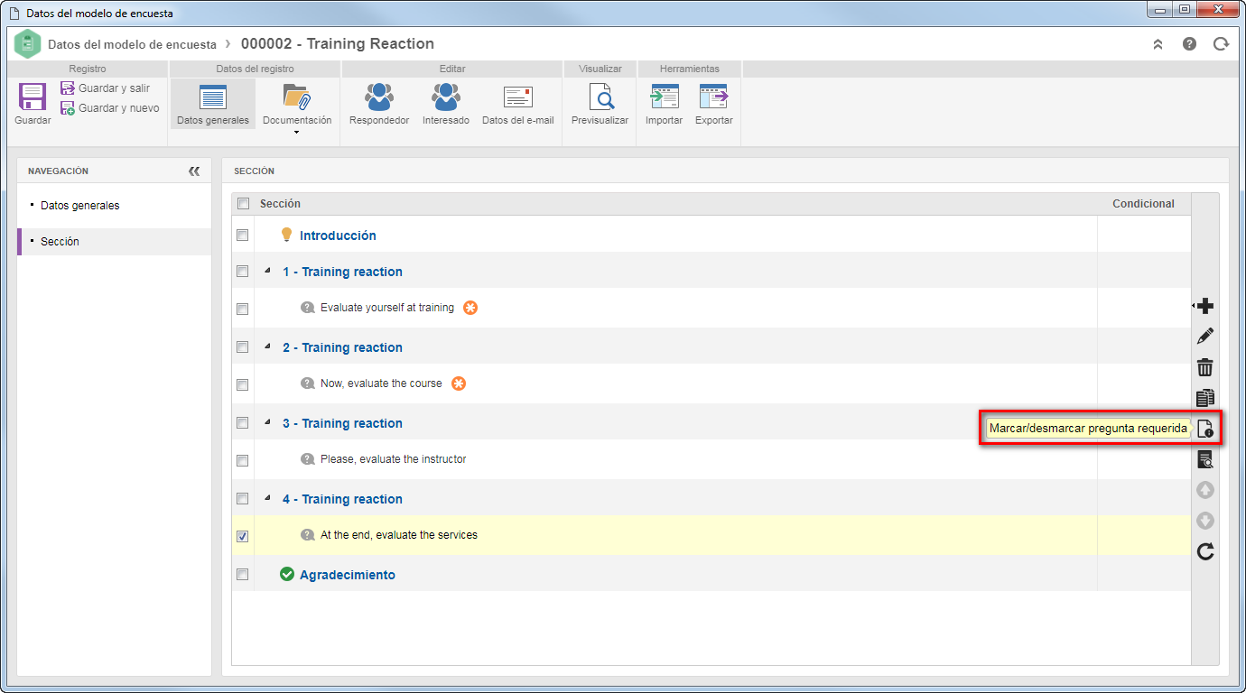Click the add plus icon in side toolbar
Viewport: 1246px width, 693px height.
pos(1204,307)
